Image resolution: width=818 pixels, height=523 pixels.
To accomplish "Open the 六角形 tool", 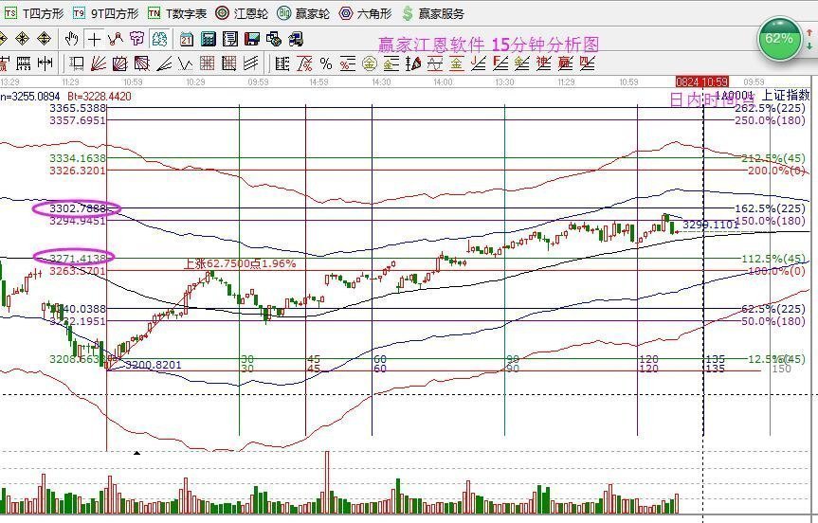I will 365,13.
